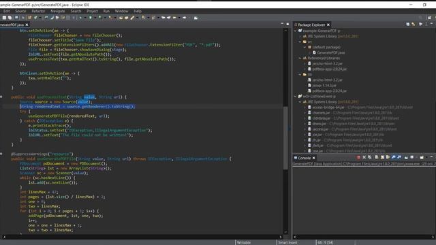Click the search magnifier icon at top right
436x245 pixels.
(420, 18)
